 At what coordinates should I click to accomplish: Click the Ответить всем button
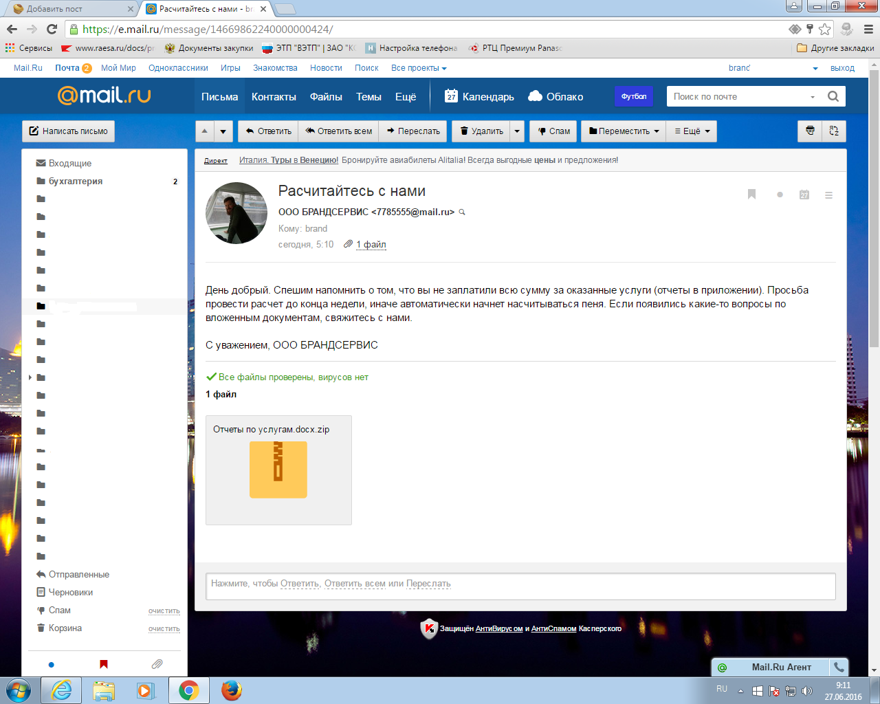point(338,131)
